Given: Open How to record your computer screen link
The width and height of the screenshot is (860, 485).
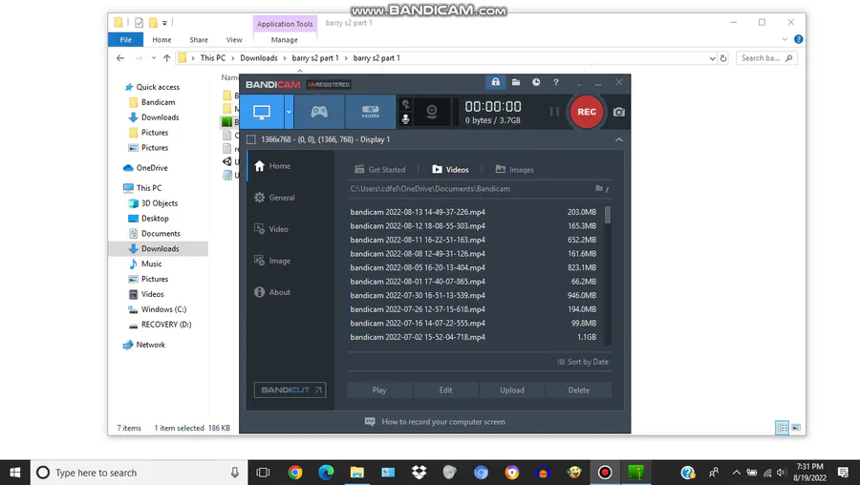Looking at the screenshot, I should click(435, 422).
